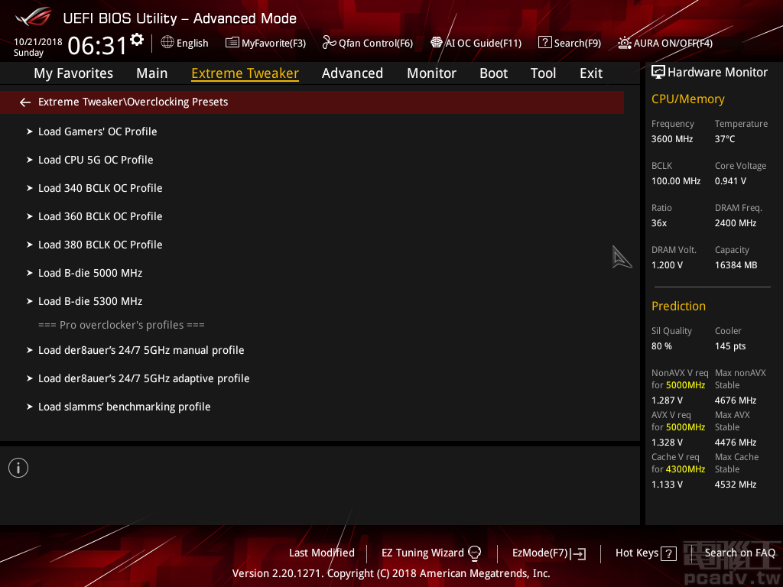Screen dimensions: 783x587
Task: Click the Prediction heading
Action: (678, 306)
